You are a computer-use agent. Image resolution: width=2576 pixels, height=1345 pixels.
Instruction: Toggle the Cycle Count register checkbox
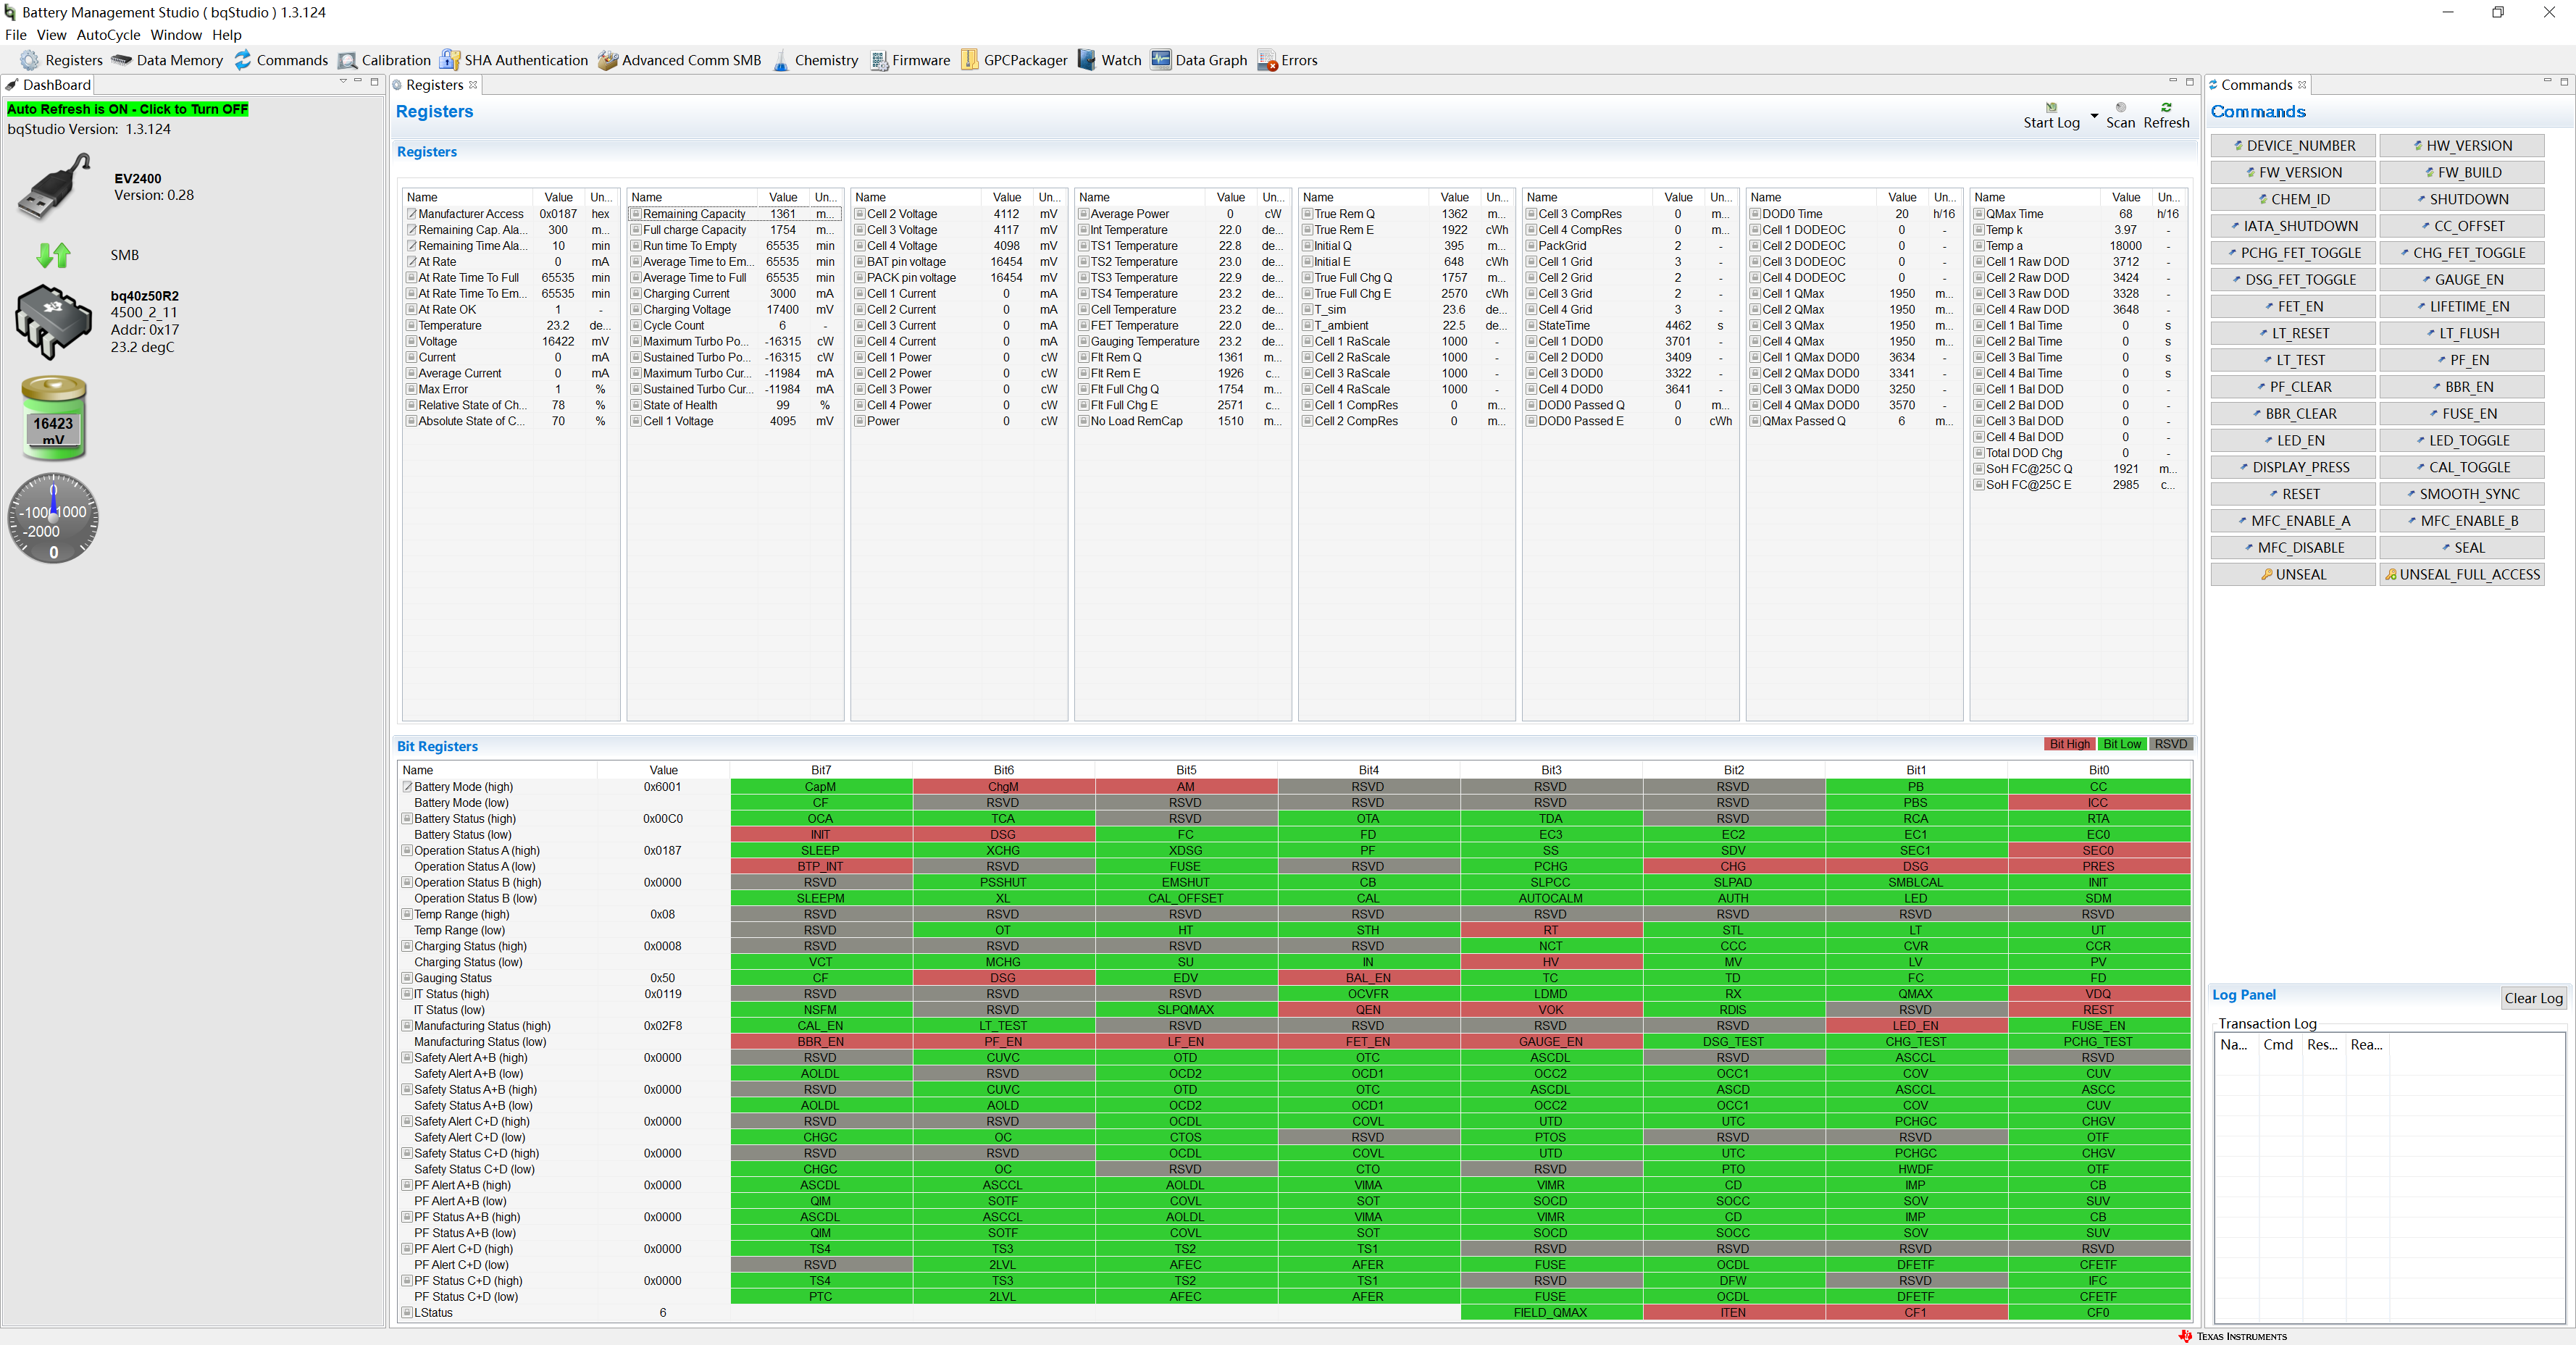635,326
